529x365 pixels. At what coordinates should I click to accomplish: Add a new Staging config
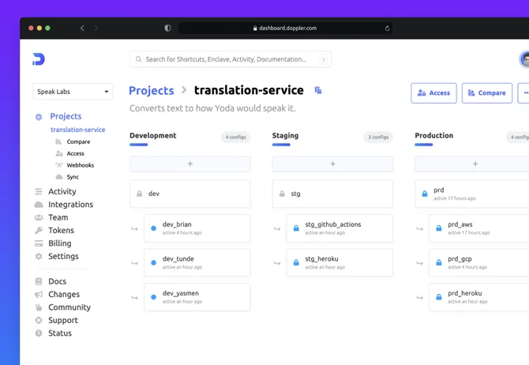332,164
